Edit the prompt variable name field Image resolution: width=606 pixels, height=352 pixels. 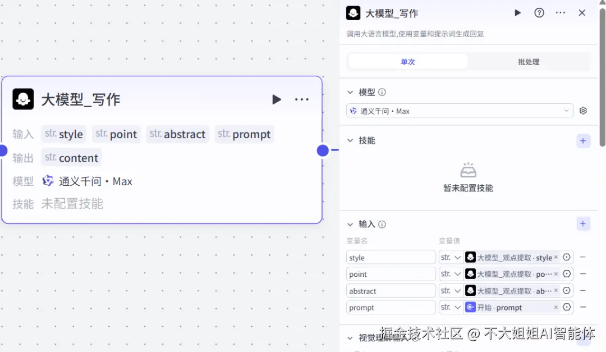click(x=391, y=307)
